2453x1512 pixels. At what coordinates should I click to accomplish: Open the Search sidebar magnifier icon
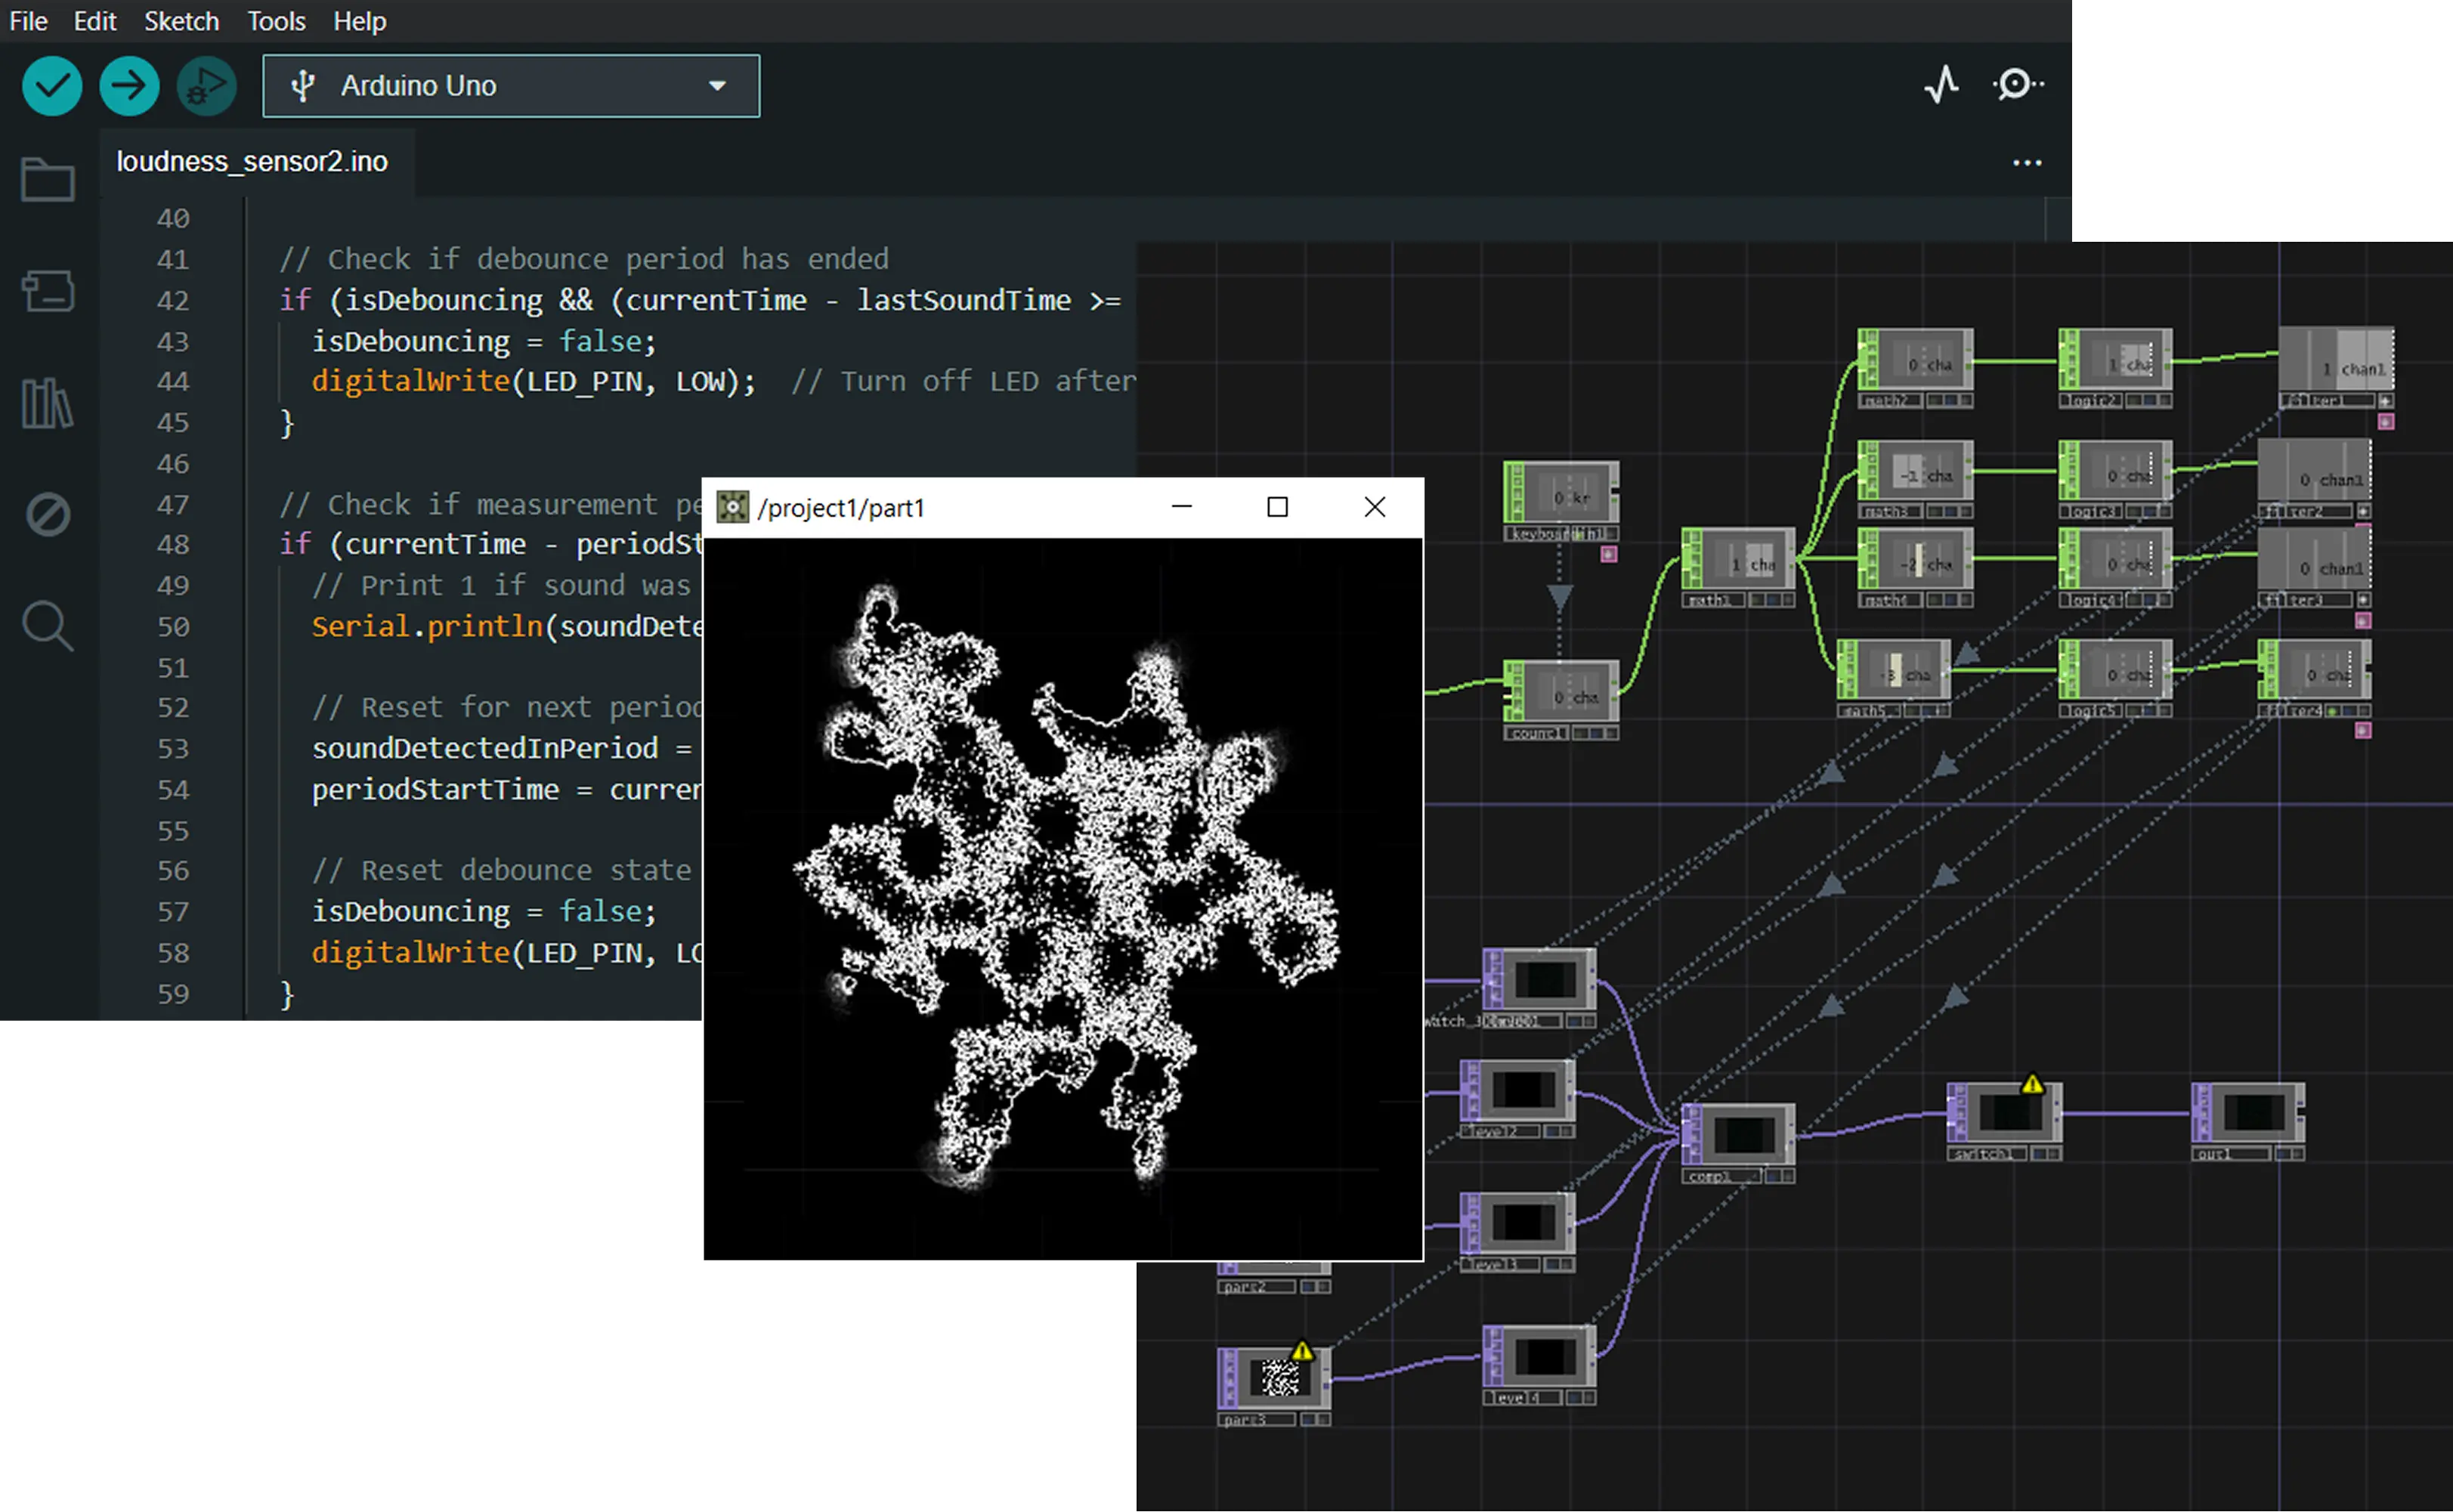click(x=48, y=627)
